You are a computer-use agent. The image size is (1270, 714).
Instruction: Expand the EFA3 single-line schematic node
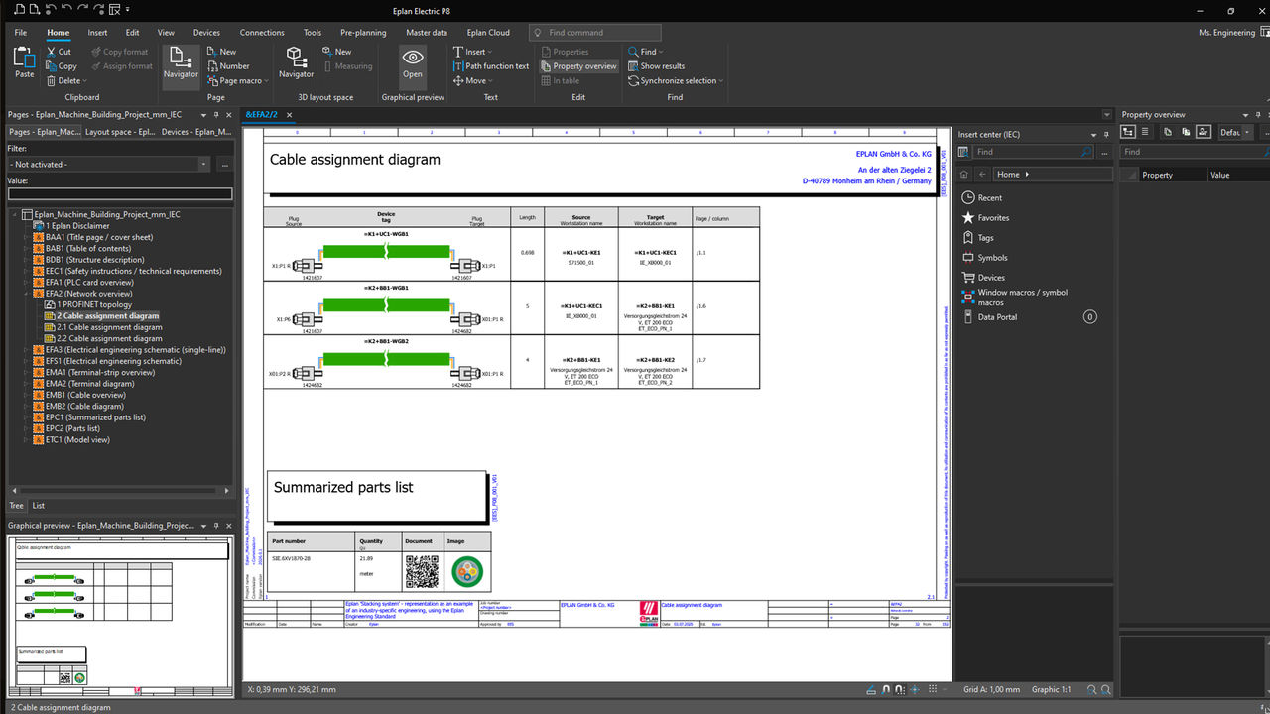tap(25, 350)
